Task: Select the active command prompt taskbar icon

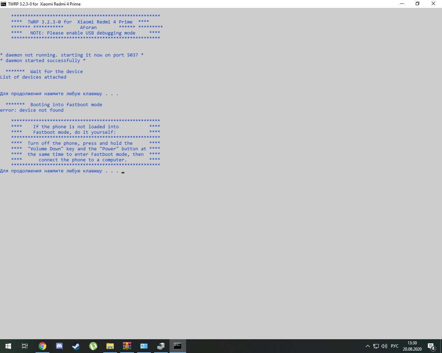Action: click(x=177, y=346)
